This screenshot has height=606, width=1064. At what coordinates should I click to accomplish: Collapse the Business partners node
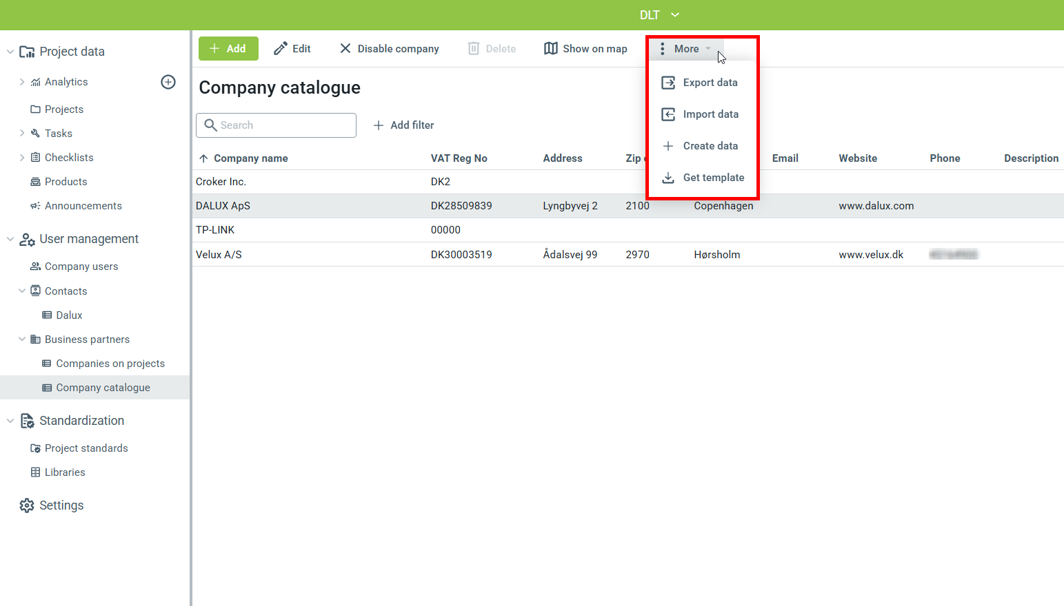(22, 339)
